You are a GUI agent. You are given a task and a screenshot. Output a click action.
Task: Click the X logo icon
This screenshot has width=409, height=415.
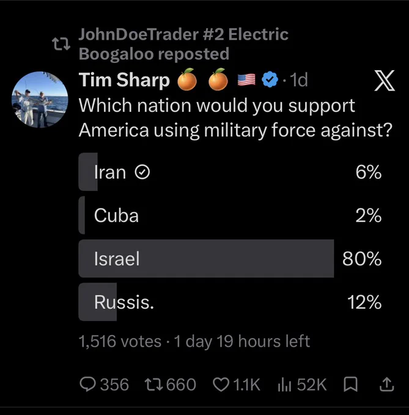(385, 81)
